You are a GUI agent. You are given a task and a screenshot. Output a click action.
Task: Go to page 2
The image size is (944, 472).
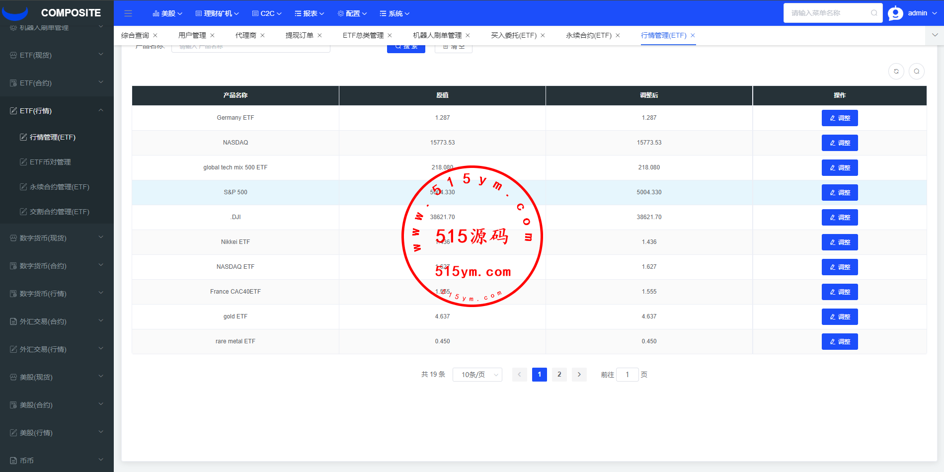click(x=559, y=375)
